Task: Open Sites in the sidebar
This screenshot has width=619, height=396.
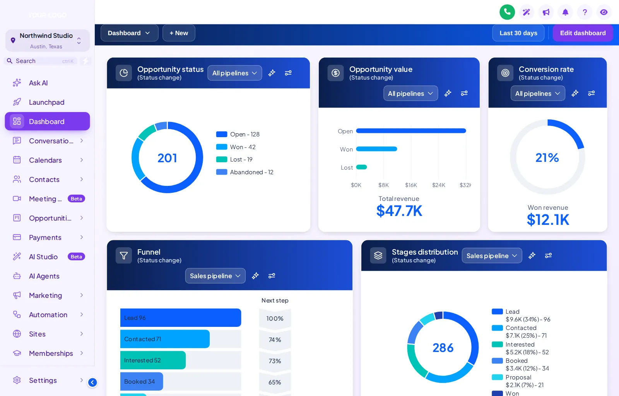Action: point(48,334)
